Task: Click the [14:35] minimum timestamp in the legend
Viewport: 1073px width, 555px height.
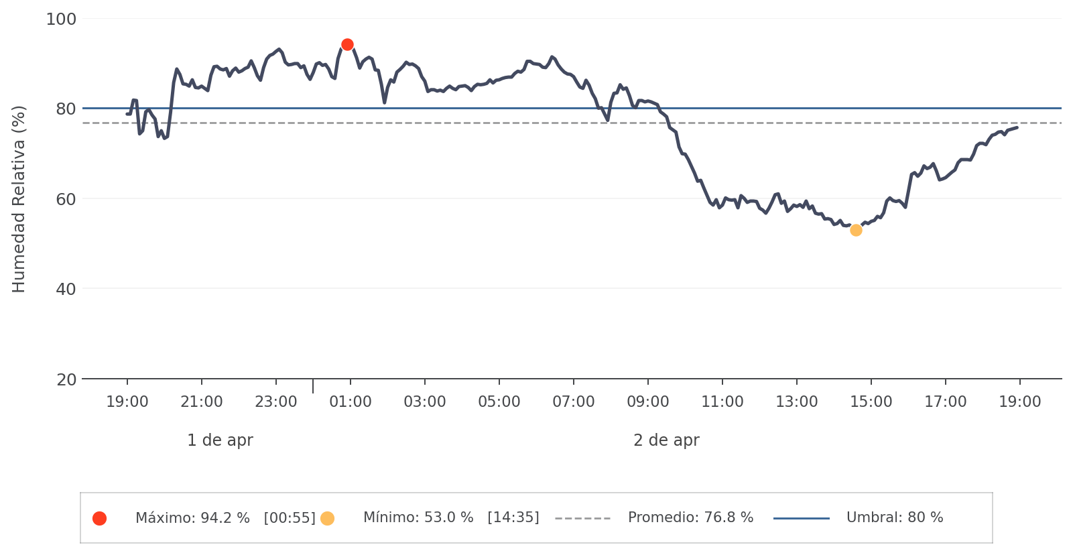Action: click(513, 518)
